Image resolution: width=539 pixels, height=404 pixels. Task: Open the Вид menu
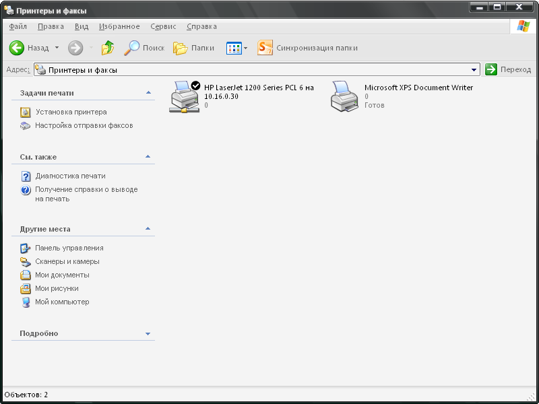(x=82, y=26)
